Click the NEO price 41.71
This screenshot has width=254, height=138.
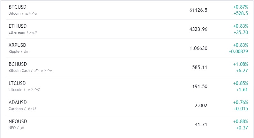click(201, 124)
